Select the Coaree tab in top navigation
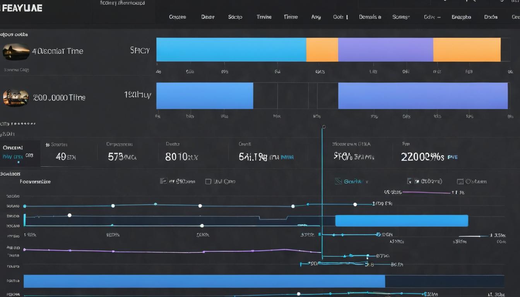Viewport: 520px width, 297px height. point(178,17)
